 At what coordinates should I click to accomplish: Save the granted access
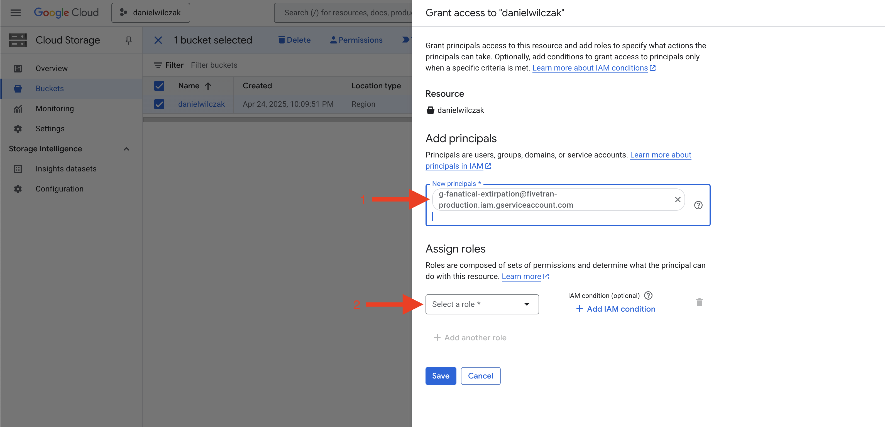(441, 376)
